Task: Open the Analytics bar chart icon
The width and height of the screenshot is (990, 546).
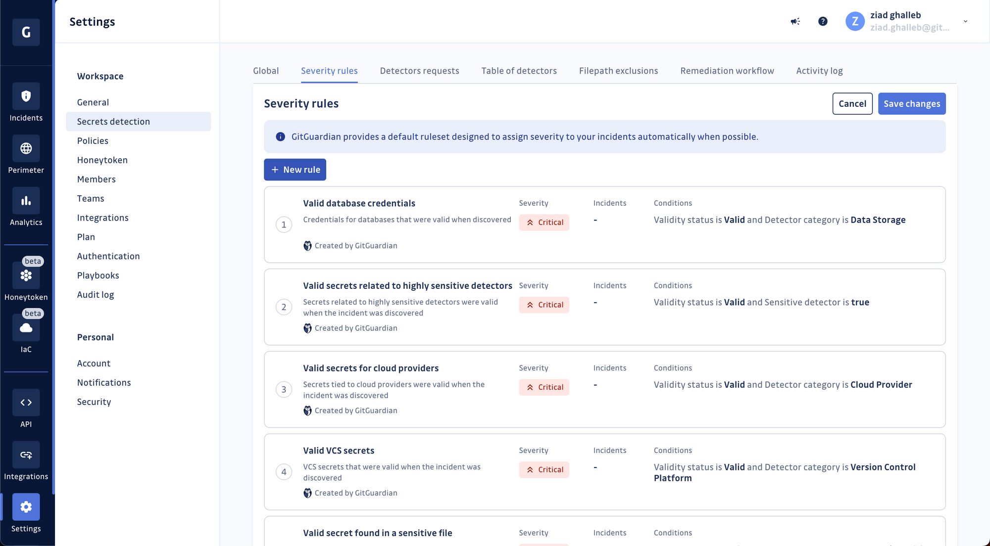Action: pyautogui.click(x=26, y=201)
